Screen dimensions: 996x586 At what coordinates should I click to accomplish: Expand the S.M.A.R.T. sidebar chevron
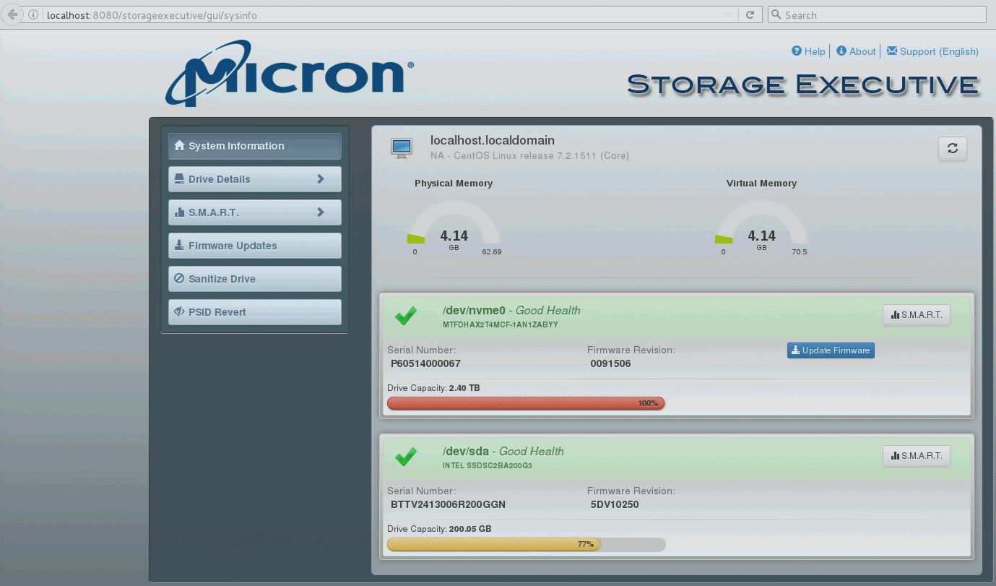(x=321, y=212)
